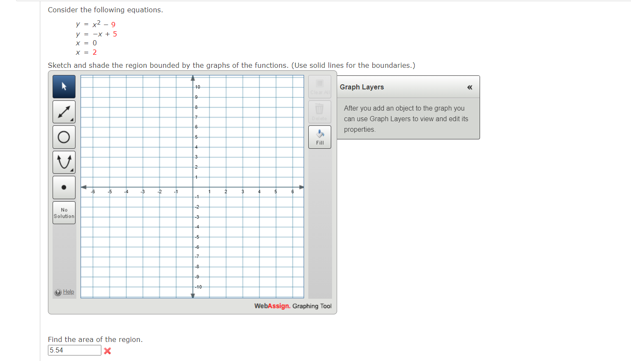631x361 pixels.
Task: Select the area answer field showing 5.54
Action: (74, 350)
